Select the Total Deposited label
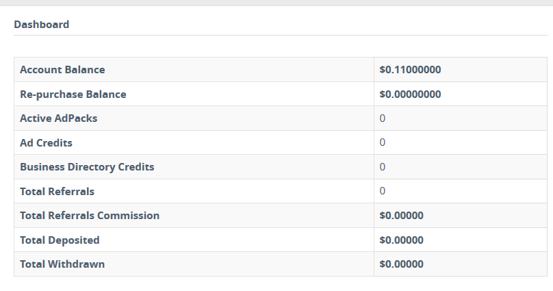 (60, 240)
